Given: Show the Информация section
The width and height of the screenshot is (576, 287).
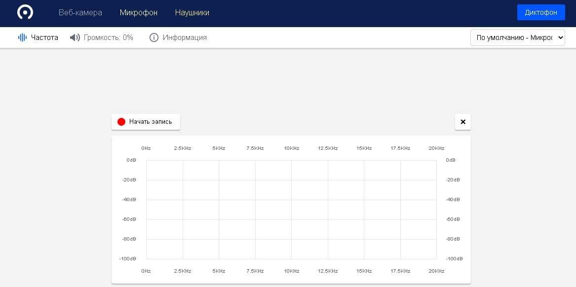Looking at the screenshot, I should 185,37.
